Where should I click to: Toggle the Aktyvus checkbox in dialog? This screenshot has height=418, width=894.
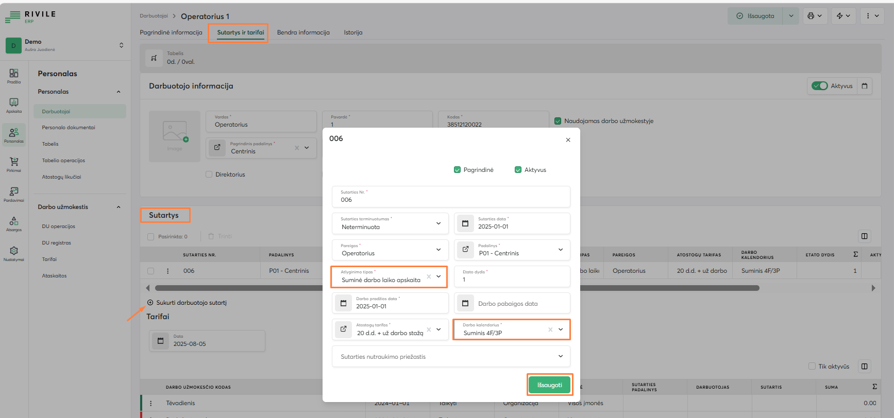tap(518, 170)
